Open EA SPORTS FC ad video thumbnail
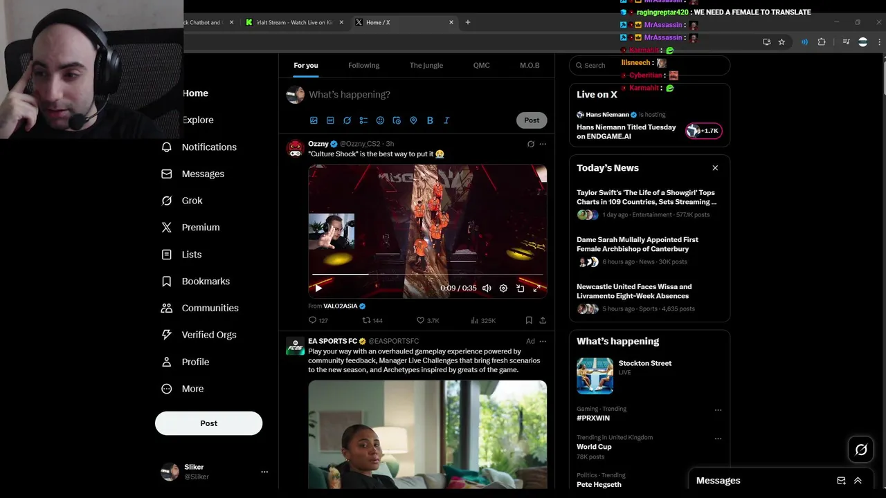The height and width of the screenshot is (498, 886). coord(427,434)
